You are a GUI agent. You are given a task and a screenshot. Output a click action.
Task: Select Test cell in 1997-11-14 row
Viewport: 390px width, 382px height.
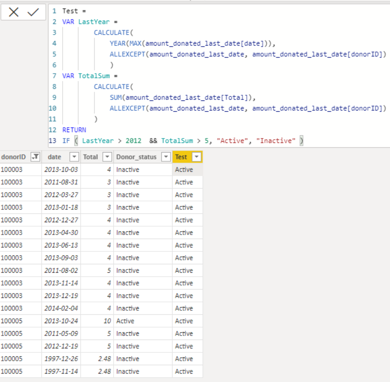187,371
